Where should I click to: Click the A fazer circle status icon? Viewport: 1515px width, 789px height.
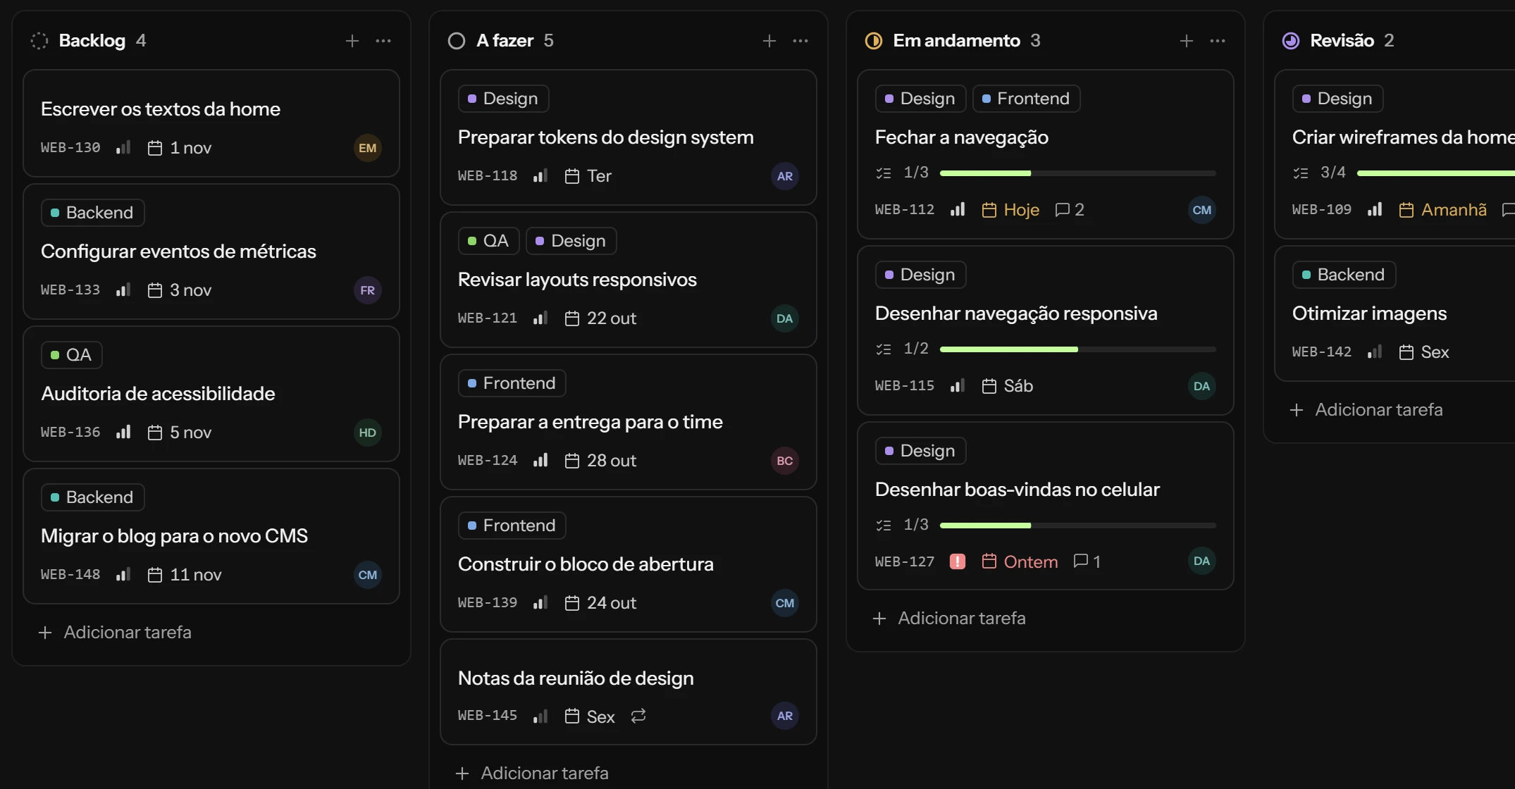[x=457, y=41]
